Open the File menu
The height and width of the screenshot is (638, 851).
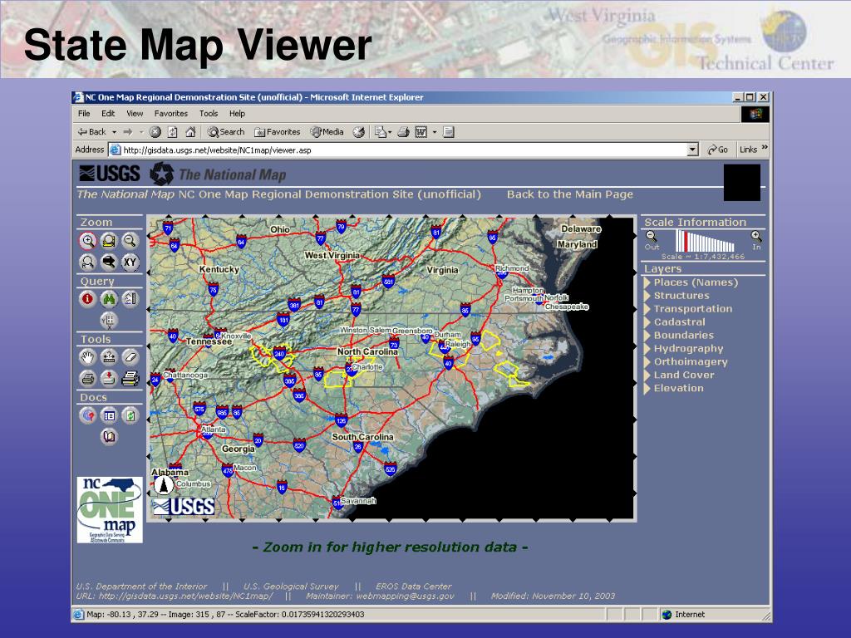click(x=84, y=113)
